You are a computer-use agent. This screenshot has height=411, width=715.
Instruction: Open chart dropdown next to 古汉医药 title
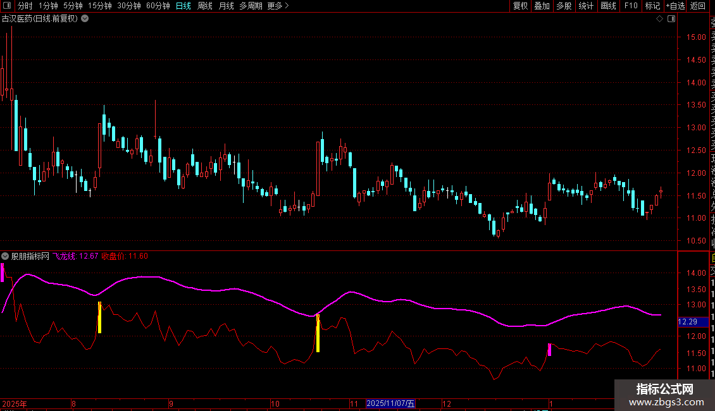click(85, 19)
